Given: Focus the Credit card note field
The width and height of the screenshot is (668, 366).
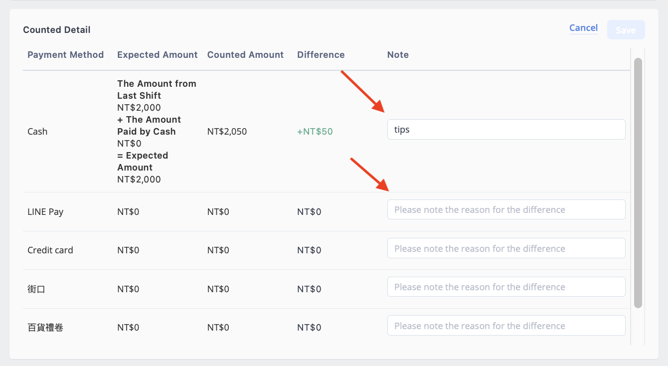Looking at the screenshot, I should (x=506, y=248).
